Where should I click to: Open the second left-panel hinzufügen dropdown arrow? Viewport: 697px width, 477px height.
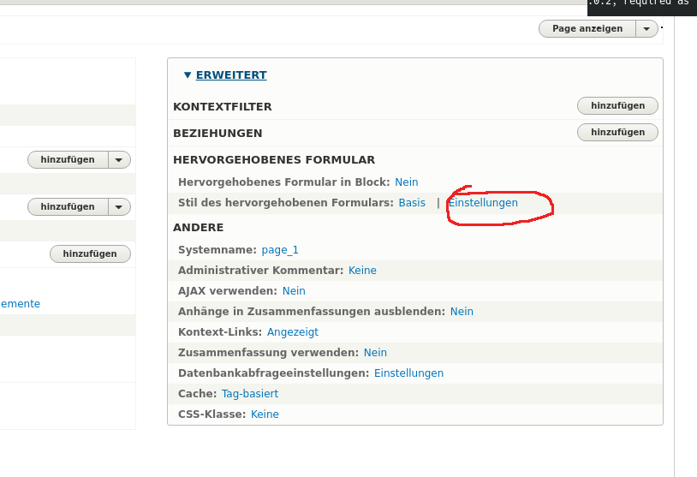[x=119, y=207]
